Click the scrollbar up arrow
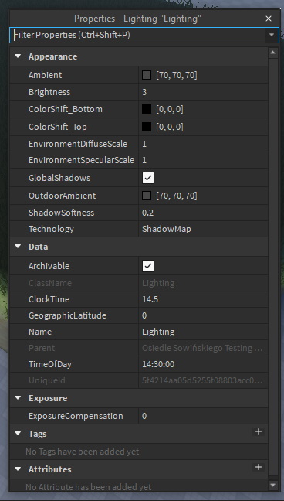284x501 pixels. pos(273,53)
